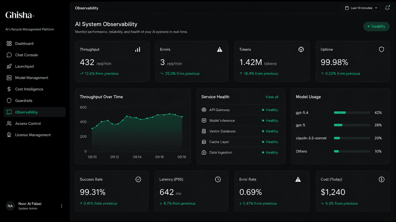The height and width of the screenshot is (222, 396).
Task: Click the Tokens cube icon
Action: (x=301, y=49)
